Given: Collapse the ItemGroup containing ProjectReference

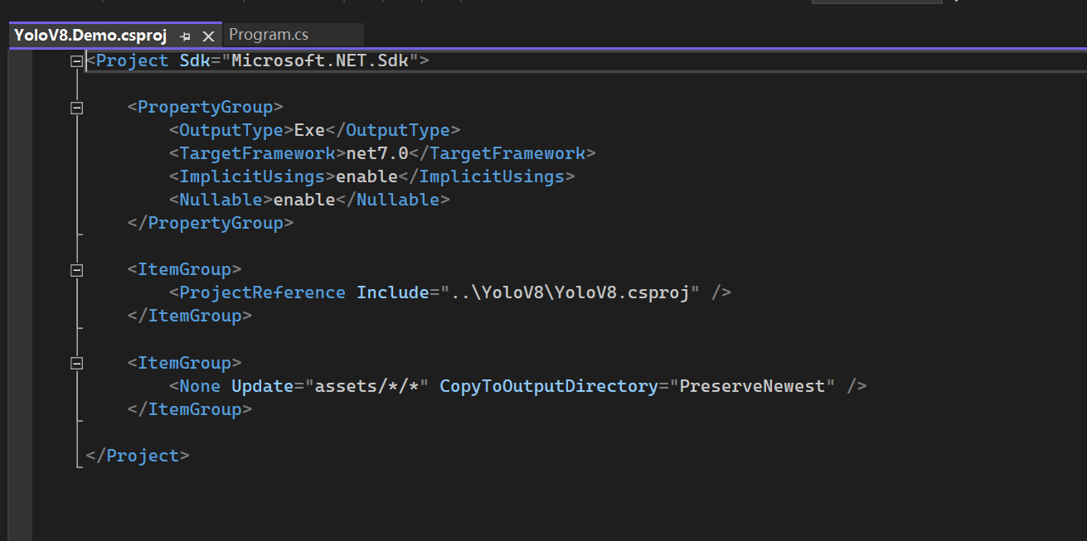Looking at the screenshot, I should [x=77, y=269].
